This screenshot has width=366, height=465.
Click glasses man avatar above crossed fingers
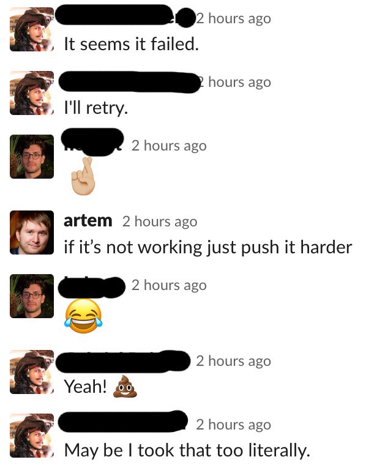pyautogui.click(x=32, y=157)
